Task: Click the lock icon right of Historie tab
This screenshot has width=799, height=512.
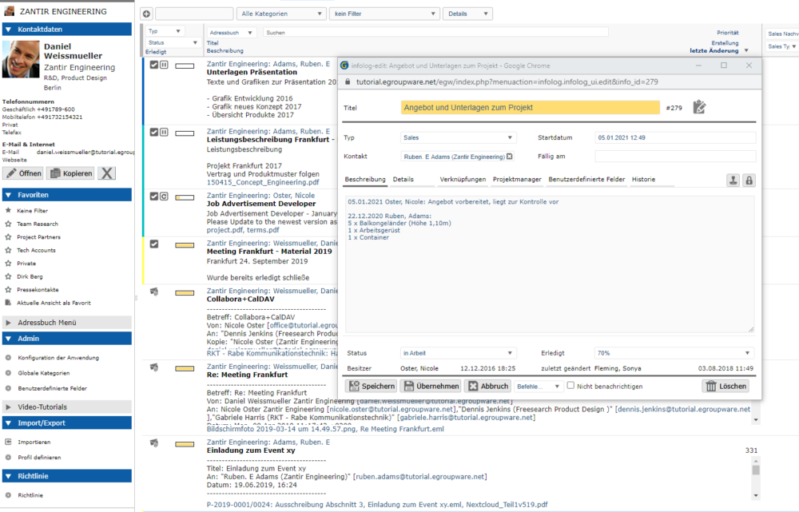Action: [x=749, y=181]
